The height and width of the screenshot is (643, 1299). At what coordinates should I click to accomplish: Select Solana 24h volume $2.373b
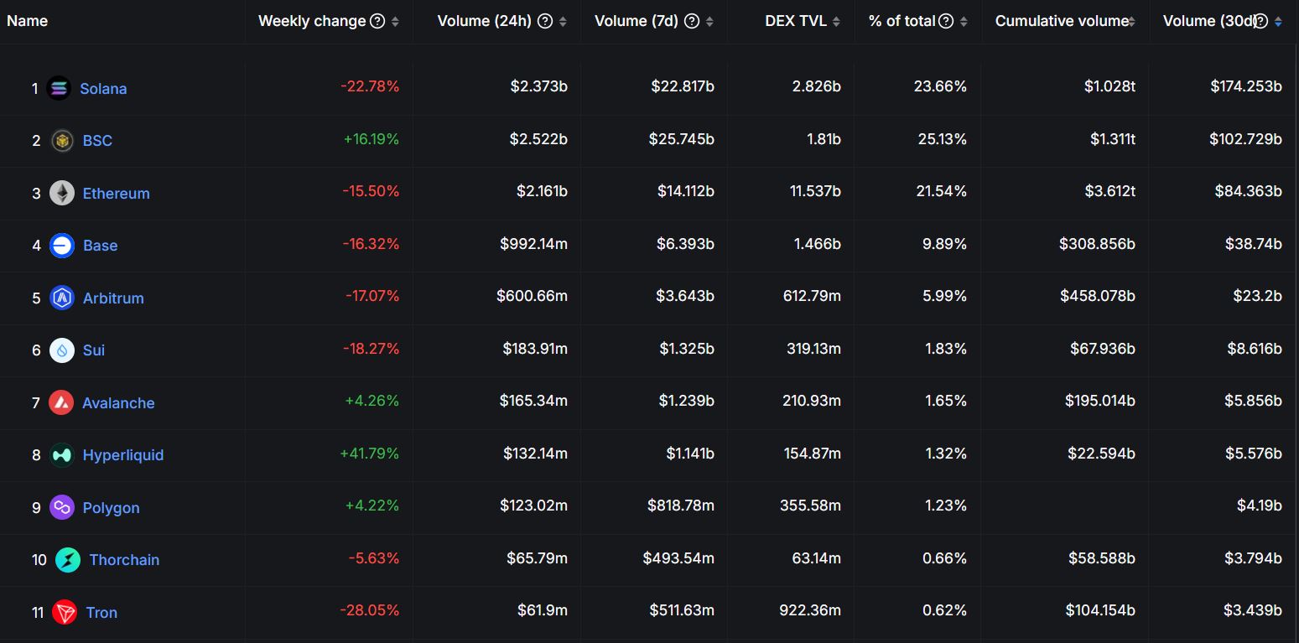coord(539,86)
